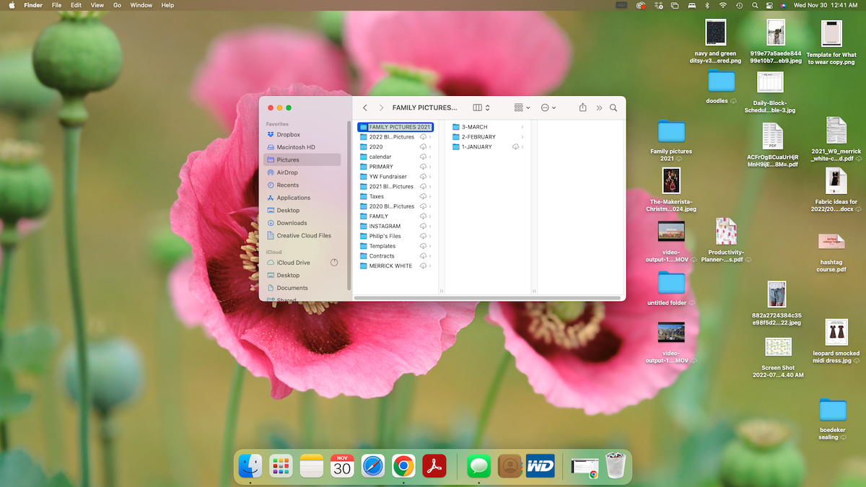Click the Finder forward arrow
This screenshot has width=866, height=487.
click(382, 108)
